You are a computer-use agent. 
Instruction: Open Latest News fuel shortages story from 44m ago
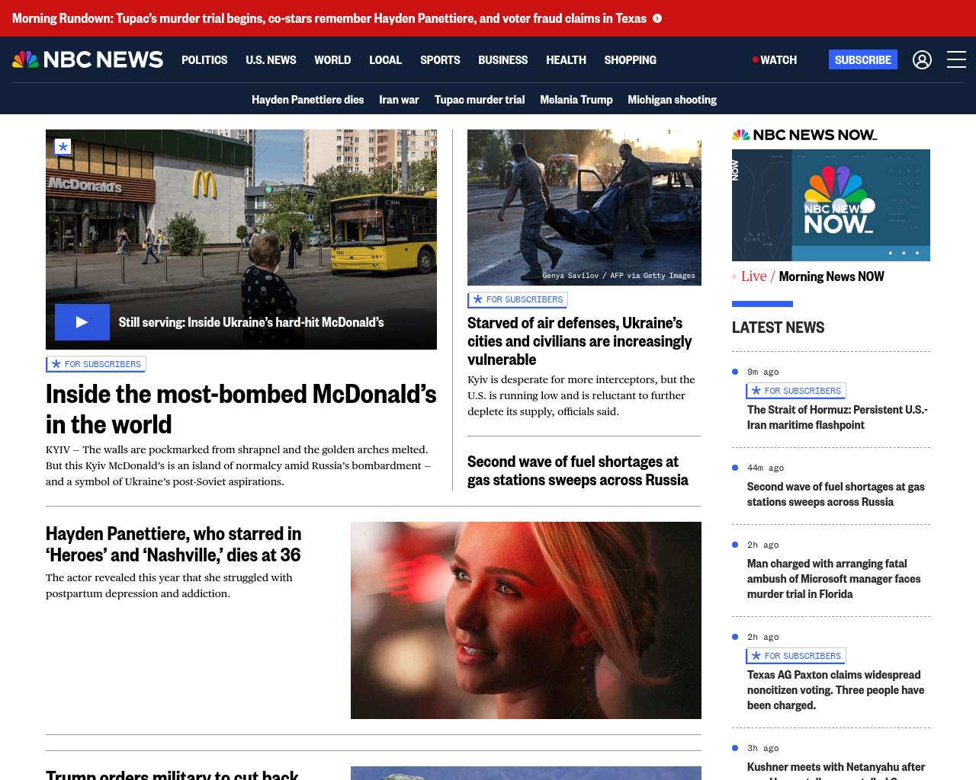pos(836,494)
